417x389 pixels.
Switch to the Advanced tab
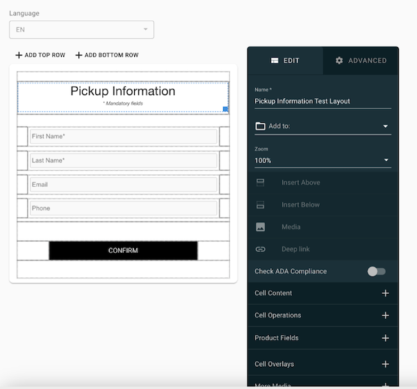click(361, 60)
